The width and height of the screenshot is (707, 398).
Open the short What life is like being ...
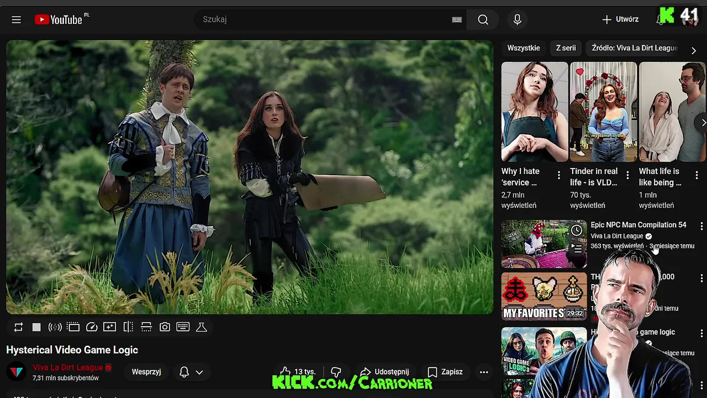point(672,112)
